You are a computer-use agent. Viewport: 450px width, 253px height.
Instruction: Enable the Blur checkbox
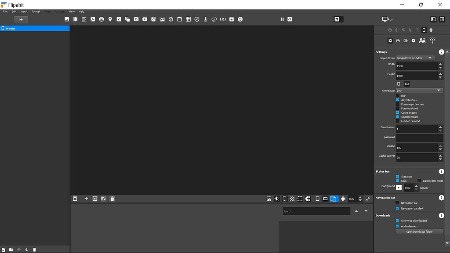coord(398,96)
